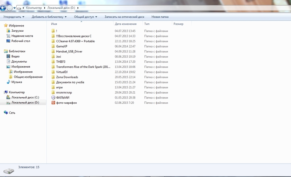
Task: Click the date 20.05.2015 22:14 of Zona Downloads
Action: (125, 77)
